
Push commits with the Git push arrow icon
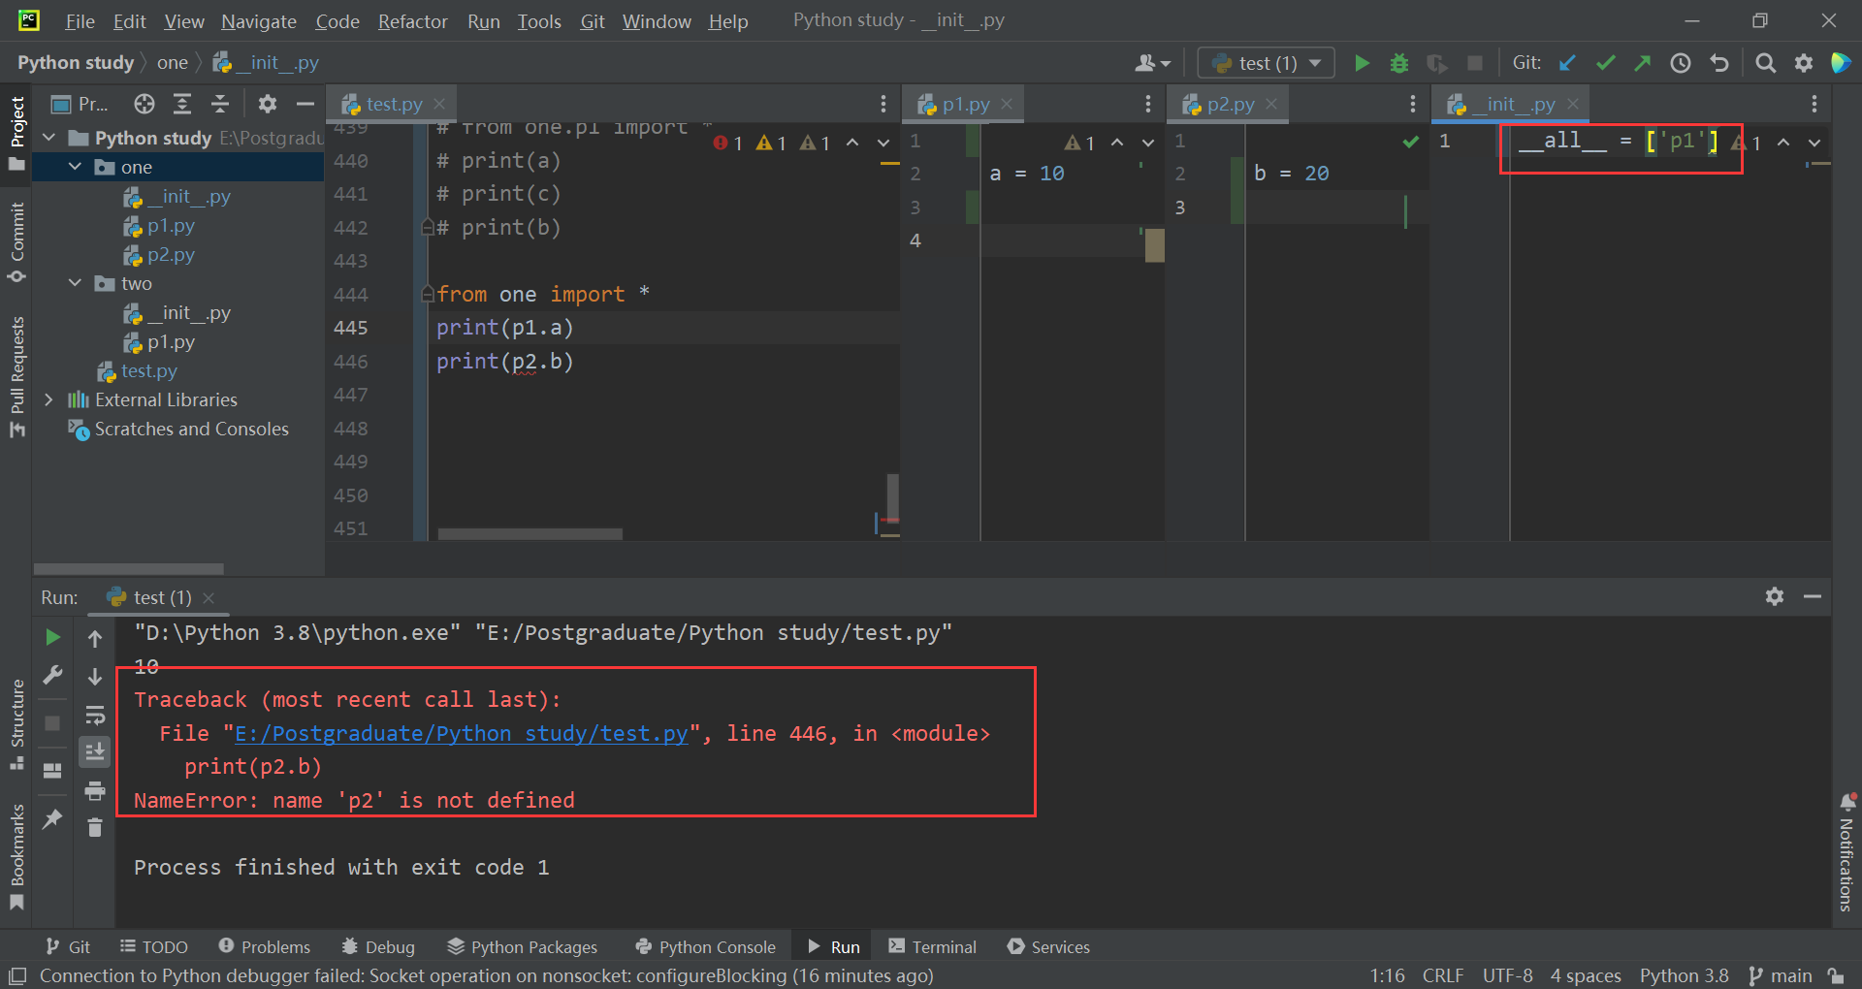[x=1643, y=62]
